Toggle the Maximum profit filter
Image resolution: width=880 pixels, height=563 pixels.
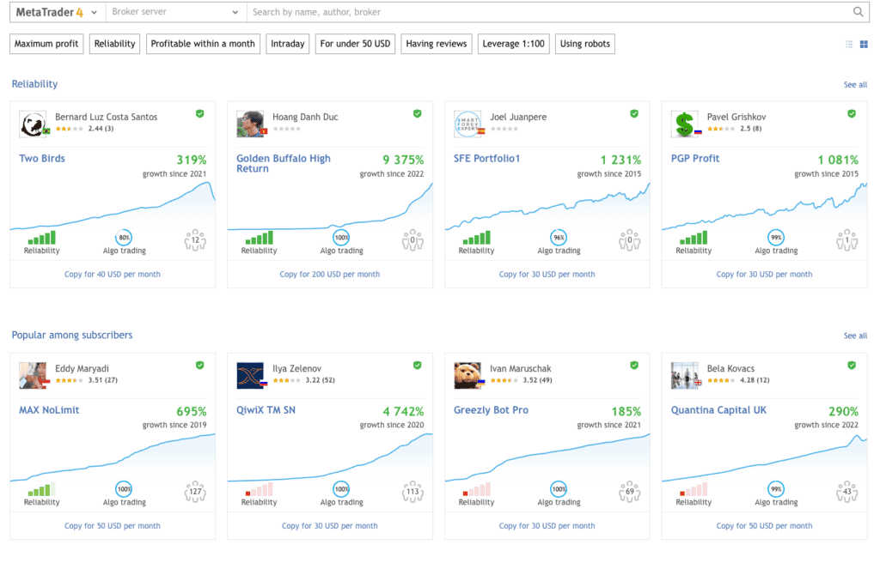click(x=46, y=44)
